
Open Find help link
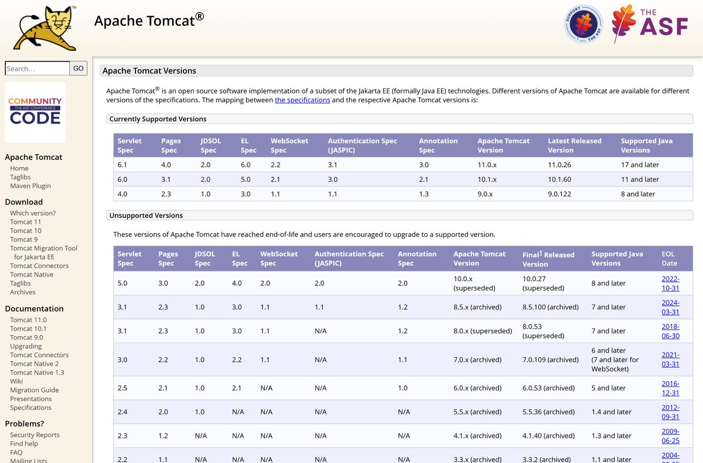24,444
